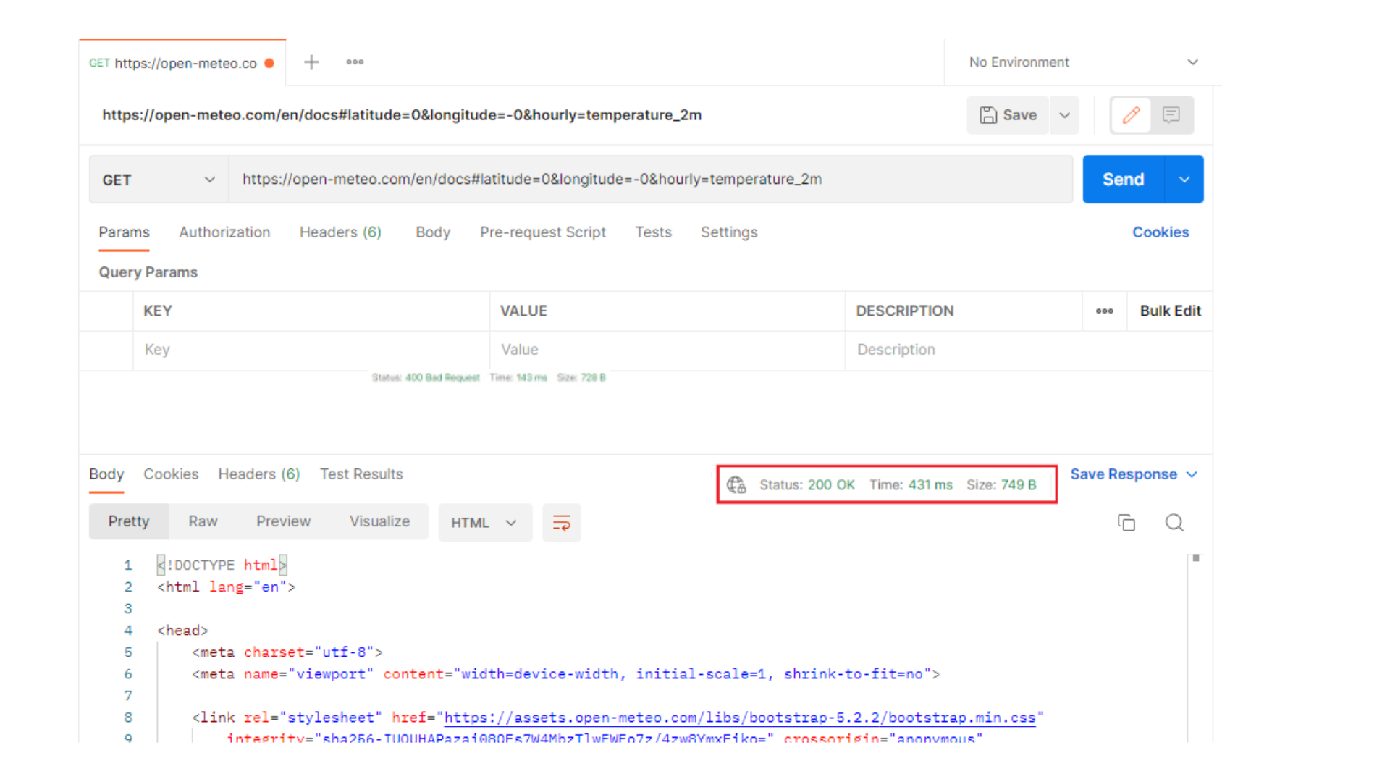Switch to Preview view

[283, 521]
